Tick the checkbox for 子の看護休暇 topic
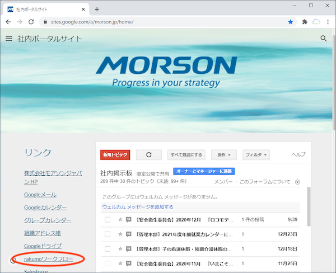Viewport: 336px width, 273px height. pyautogui.click(x=108, y=248)
